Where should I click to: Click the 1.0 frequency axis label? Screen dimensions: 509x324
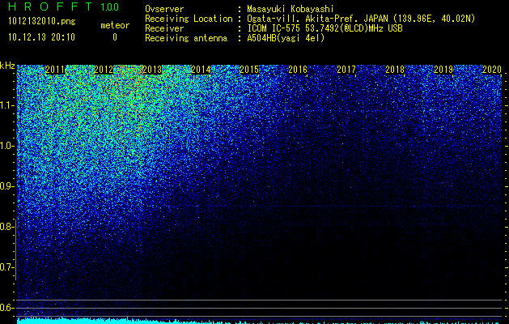pyautogui.click(x=7, y=146)
